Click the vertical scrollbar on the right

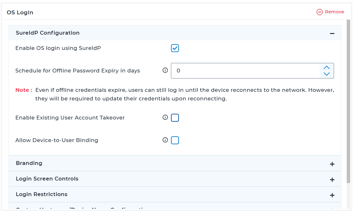[x=348, y=102]
